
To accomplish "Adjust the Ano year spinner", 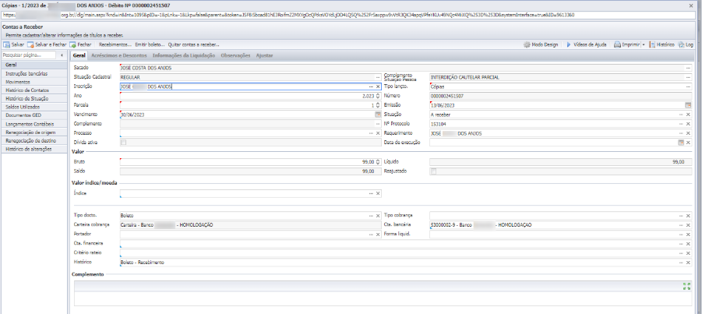I will pos(377,96).
